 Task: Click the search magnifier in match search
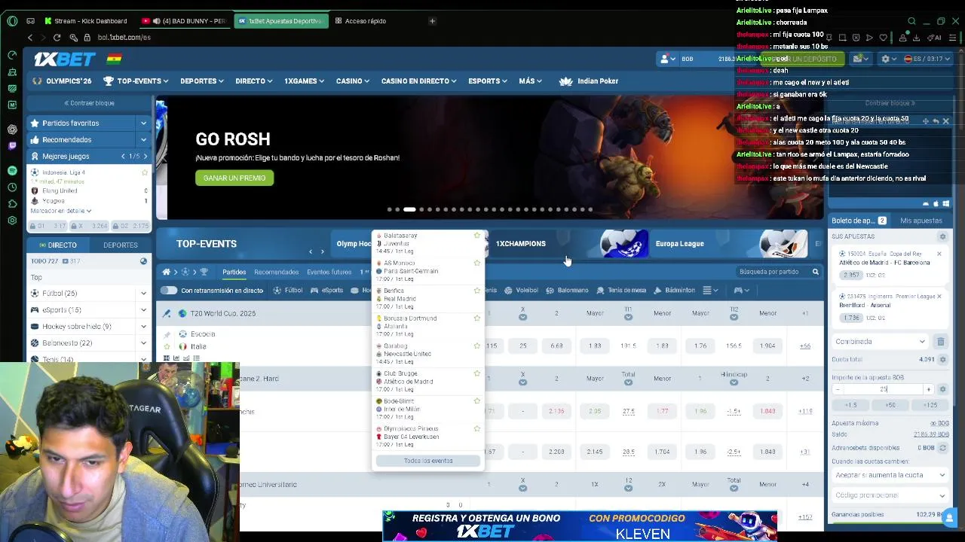(815, 272)
